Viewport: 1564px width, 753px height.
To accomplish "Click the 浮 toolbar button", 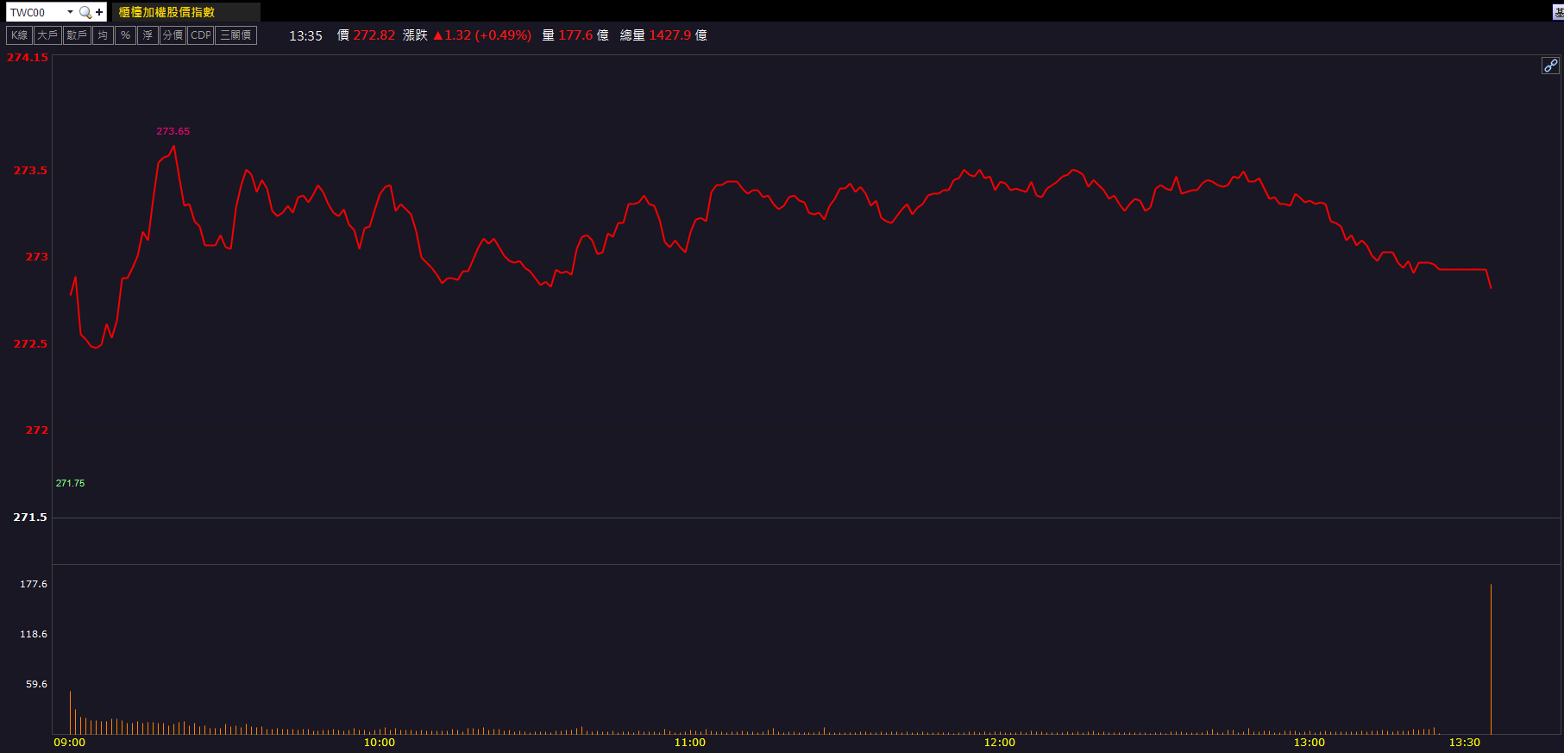I will [x=148, y=35].
